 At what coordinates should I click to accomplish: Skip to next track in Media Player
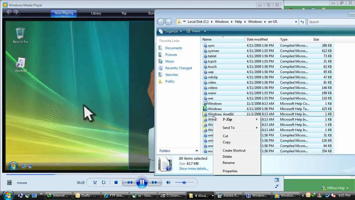[154, 182]
